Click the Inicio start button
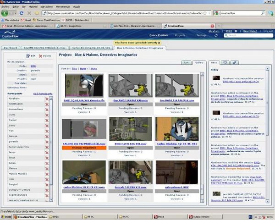The width and height of the screenshot is (275, 220). pyautogui.click(x=6, y=217)
